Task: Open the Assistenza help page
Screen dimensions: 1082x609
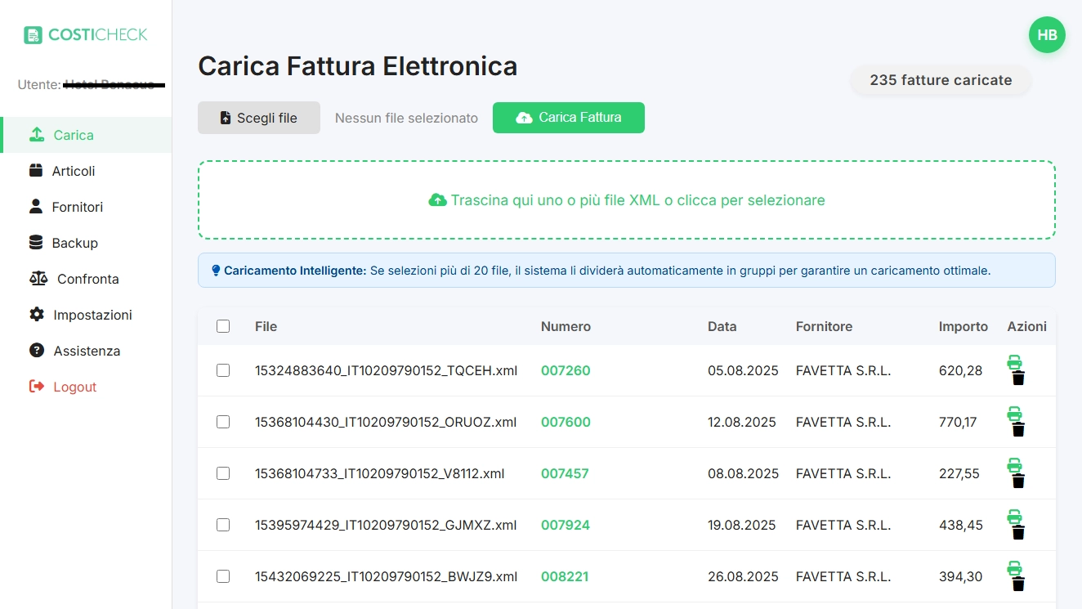Action: pos(86,351)
